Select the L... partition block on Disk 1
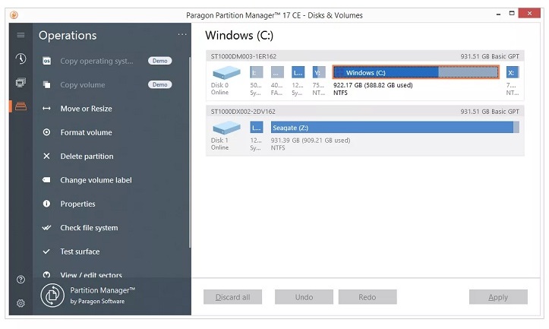The height and width of the screenshot is (329, 549). 257,128
